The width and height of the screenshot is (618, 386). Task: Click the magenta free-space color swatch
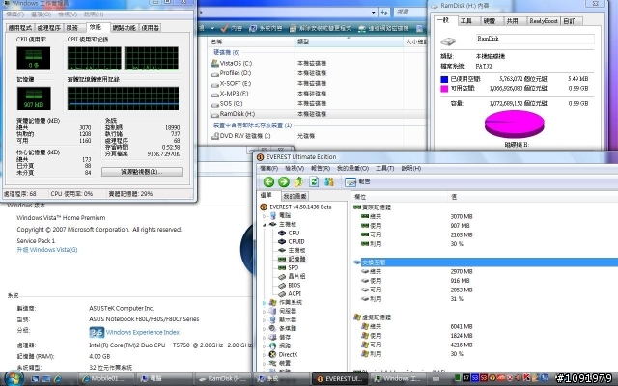[x=444, y=89]
